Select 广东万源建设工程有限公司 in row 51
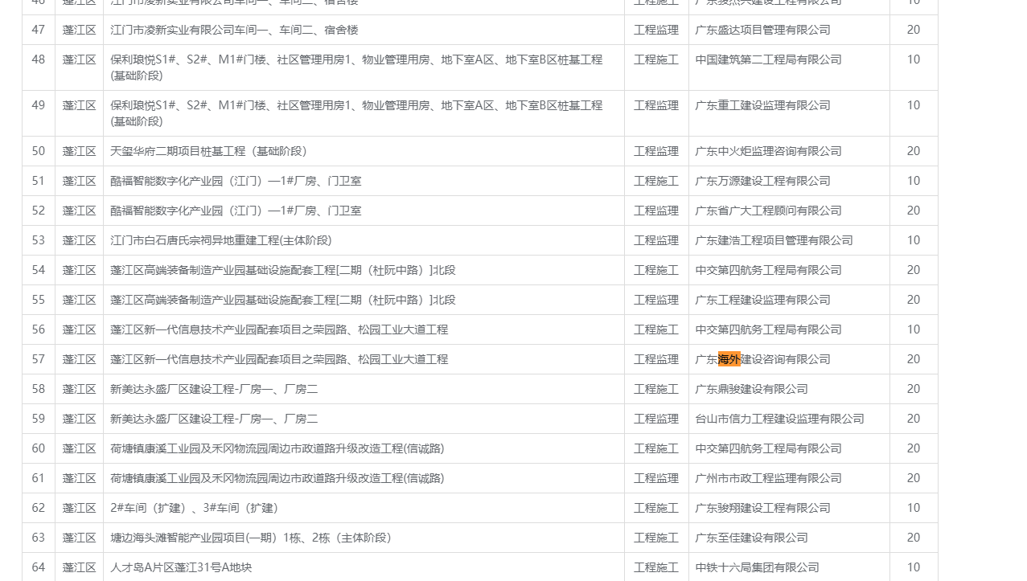The width and height of the screenshot is (1027, 581). coord(762,181)
